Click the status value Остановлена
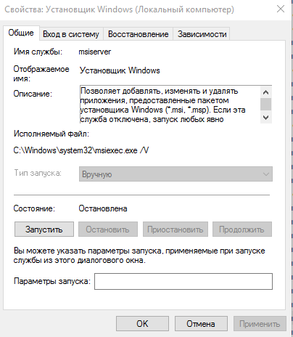The image size is (293, 337). [x=103, y=208]
